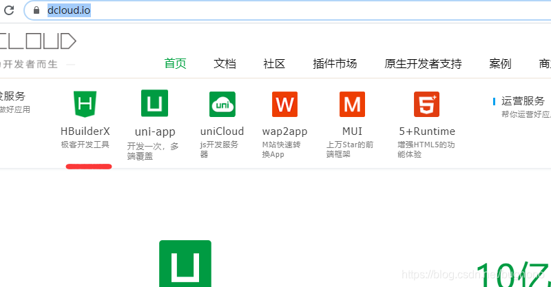The image size is (551, 287).
Task: Open the uniCloud product title link
Action: (222, 131)
